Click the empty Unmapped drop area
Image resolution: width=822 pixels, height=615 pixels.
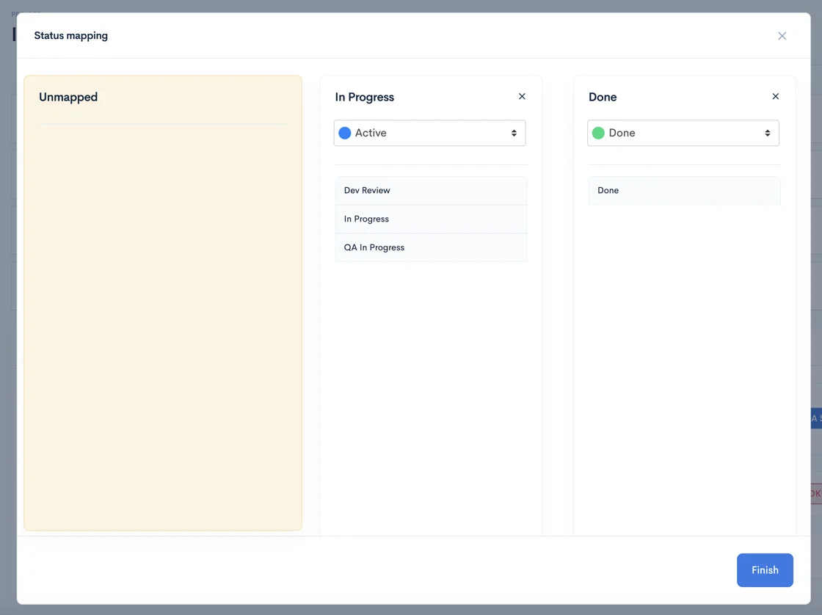tap(162, 325)
